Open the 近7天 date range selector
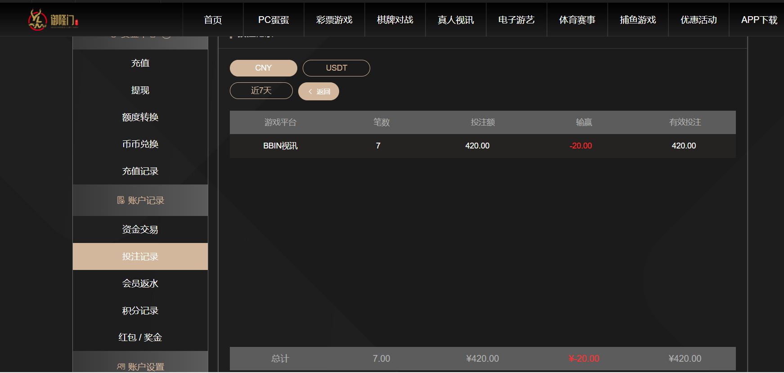 [x=261, y=90]
